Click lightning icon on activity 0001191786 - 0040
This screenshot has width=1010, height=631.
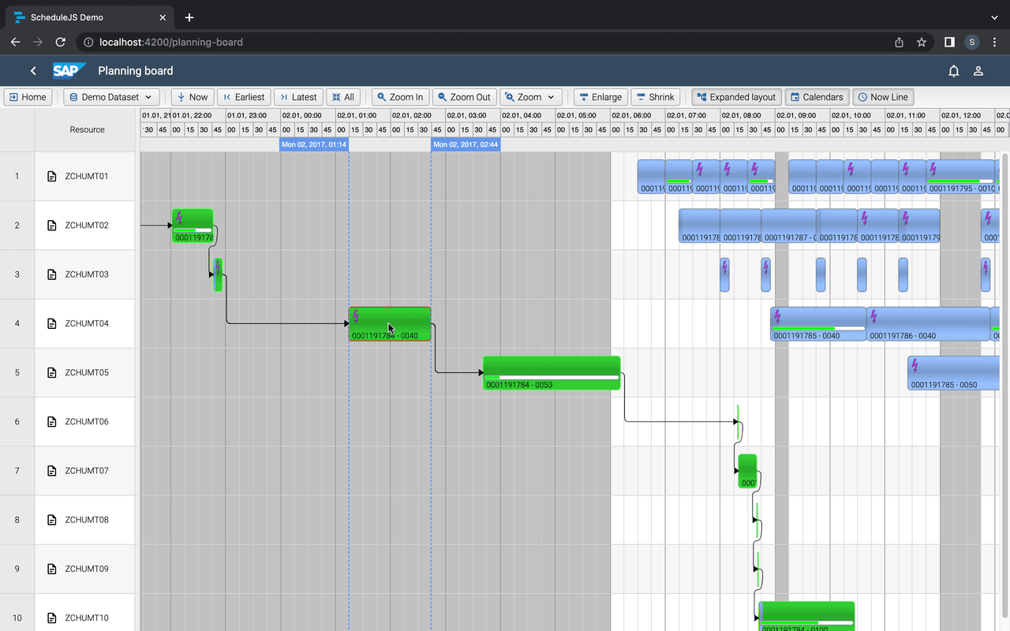coord(873,316)
